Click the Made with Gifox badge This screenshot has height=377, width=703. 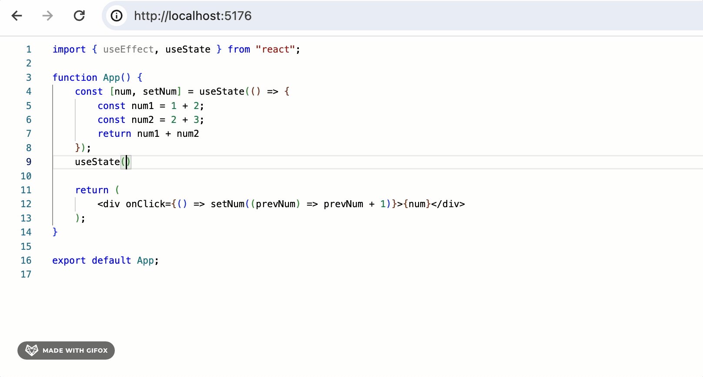pos(66,351)
